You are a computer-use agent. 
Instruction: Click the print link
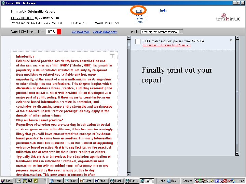(x=139, y=11)
